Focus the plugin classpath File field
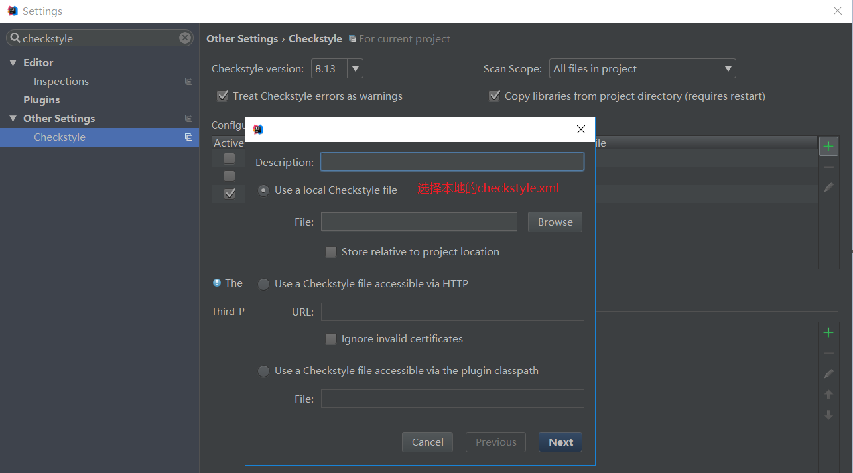Viewport: 853px width, 473px height. [x=452, y=399]
